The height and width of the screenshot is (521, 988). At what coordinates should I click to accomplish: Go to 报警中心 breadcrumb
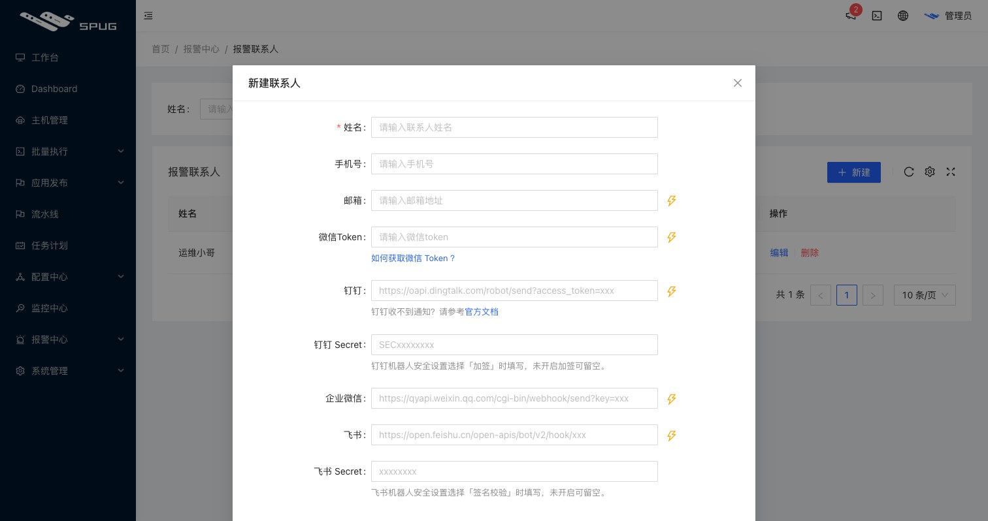pos(201,49)
